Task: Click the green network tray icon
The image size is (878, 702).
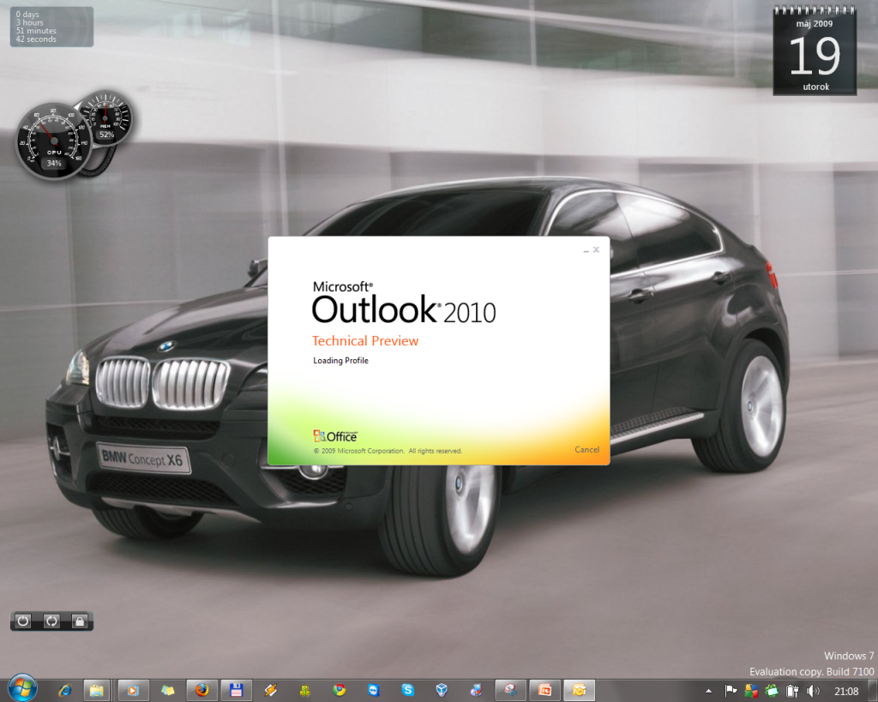Action: pyautogui.click(x=773, y=691)
